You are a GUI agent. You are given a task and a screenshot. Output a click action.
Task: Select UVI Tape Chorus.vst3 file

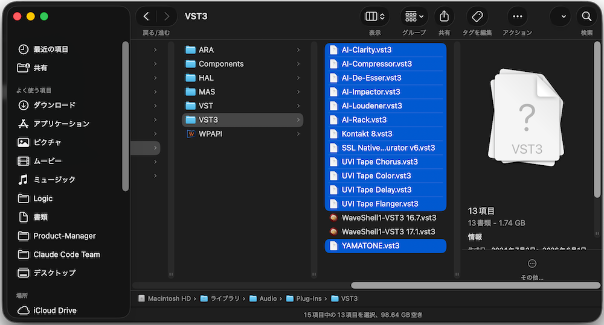coord(385,162)
